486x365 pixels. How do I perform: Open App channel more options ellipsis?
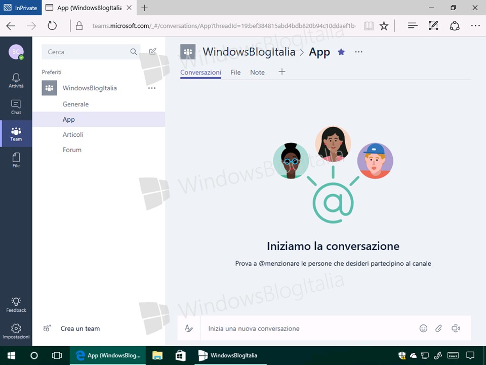click(x=358, y=52)
